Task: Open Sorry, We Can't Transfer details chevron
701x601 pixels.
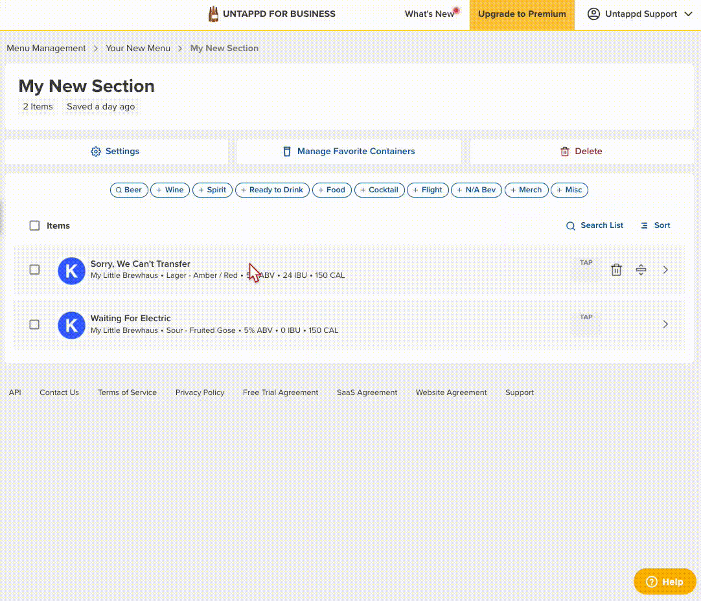Action: pos(665,270)
